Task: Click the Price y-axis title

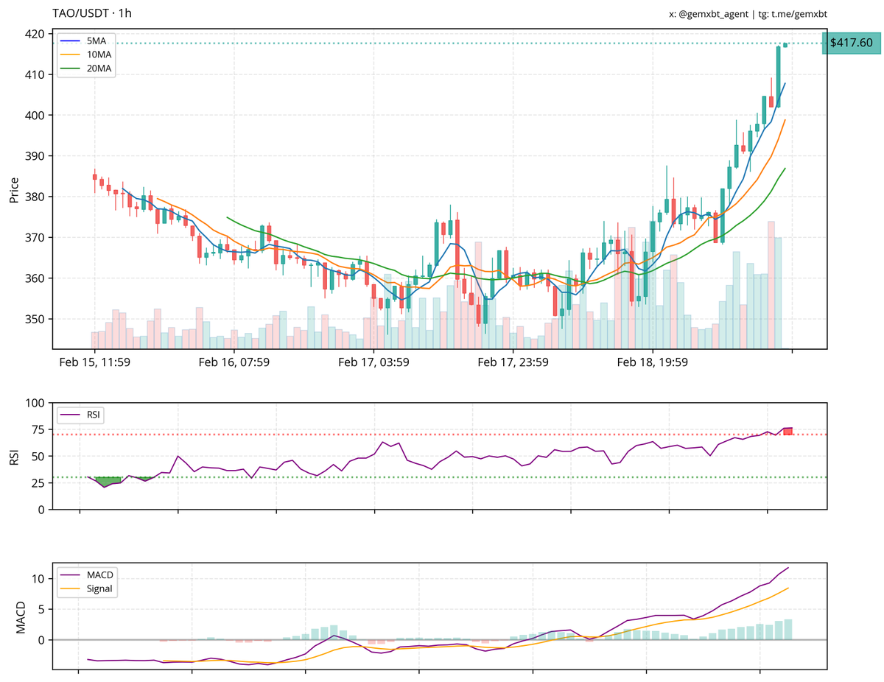Action: click(14, 189)
